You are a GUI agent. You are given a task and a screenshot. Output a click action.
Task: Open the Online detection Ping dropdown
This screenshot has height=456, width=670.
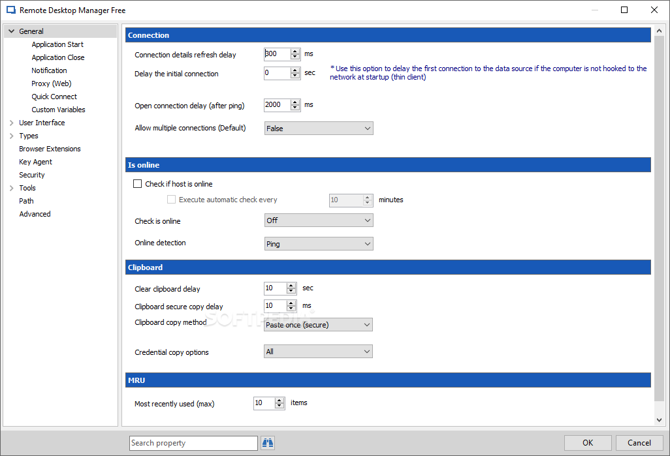click(319, 244)
